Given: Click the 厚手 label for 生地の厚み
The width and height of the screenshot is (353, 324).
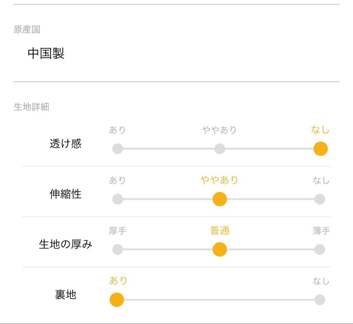Looking at the screenshot, I should click(118, 231).
